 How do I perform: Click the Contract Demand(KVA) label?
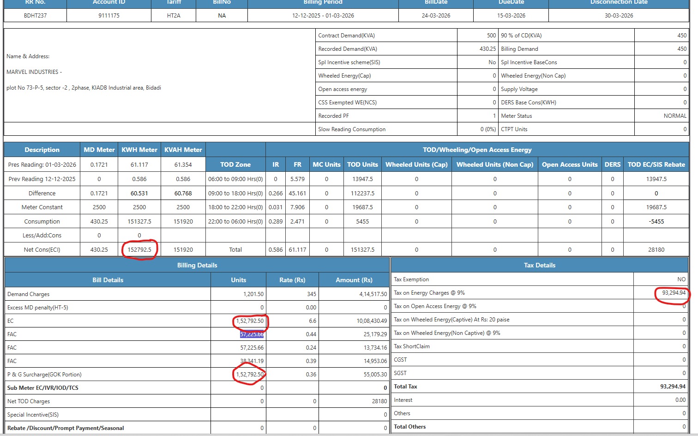coord(346,36)
